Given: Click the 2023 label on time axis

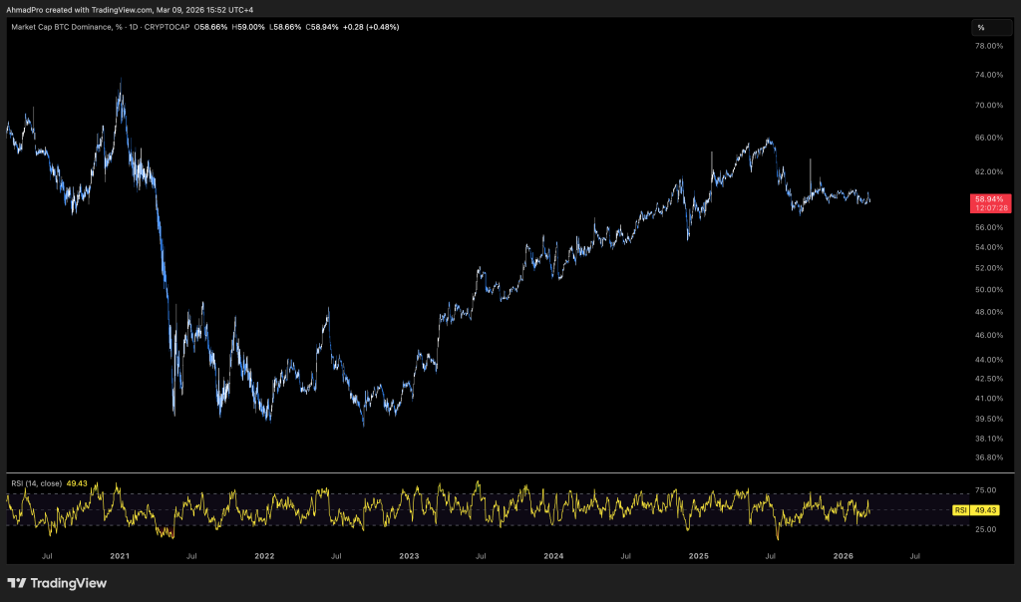Looking at the screenshot, I should coord(409,554).
